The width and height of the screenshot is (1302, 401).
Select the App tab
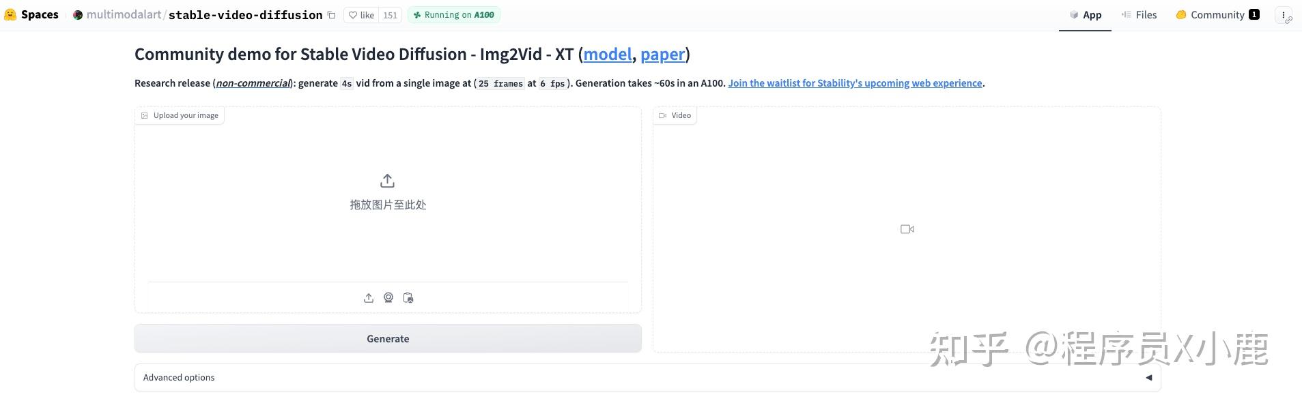click(1085, 15)
